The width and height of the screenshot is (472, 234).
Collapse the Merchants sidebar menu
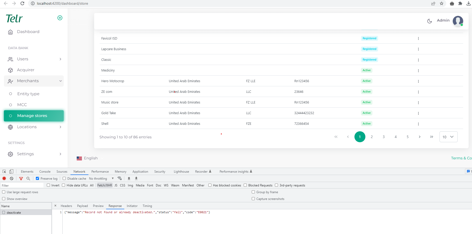click(34, 81)
